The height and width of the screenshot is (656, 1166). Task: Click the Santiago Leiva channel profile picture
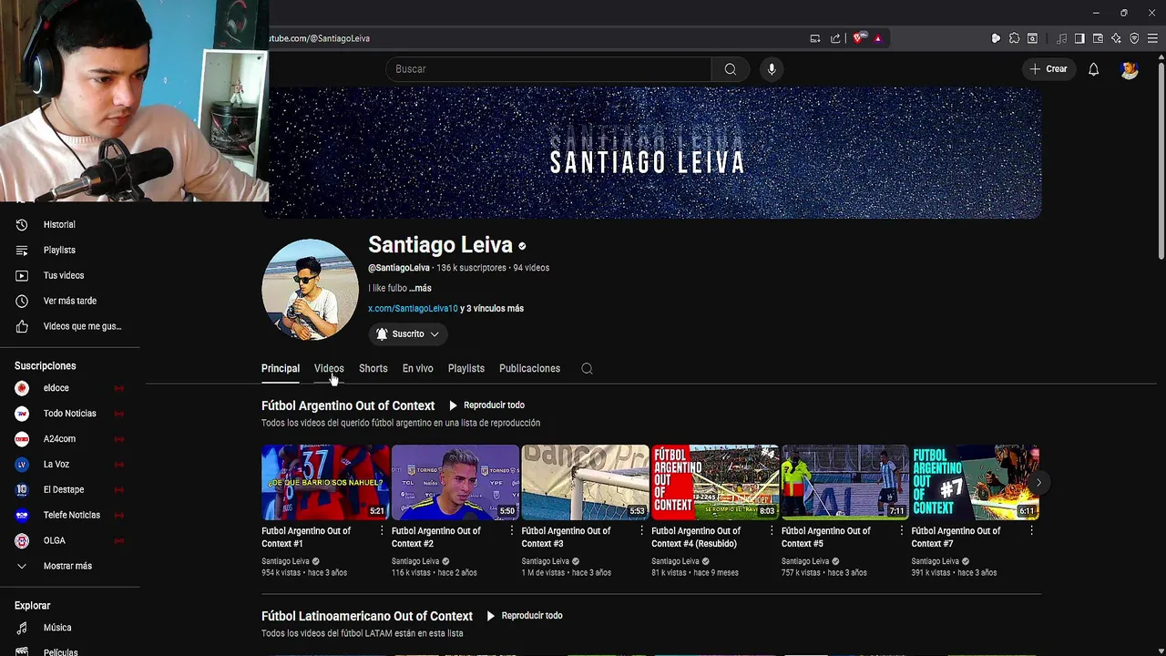pos(310,289)
